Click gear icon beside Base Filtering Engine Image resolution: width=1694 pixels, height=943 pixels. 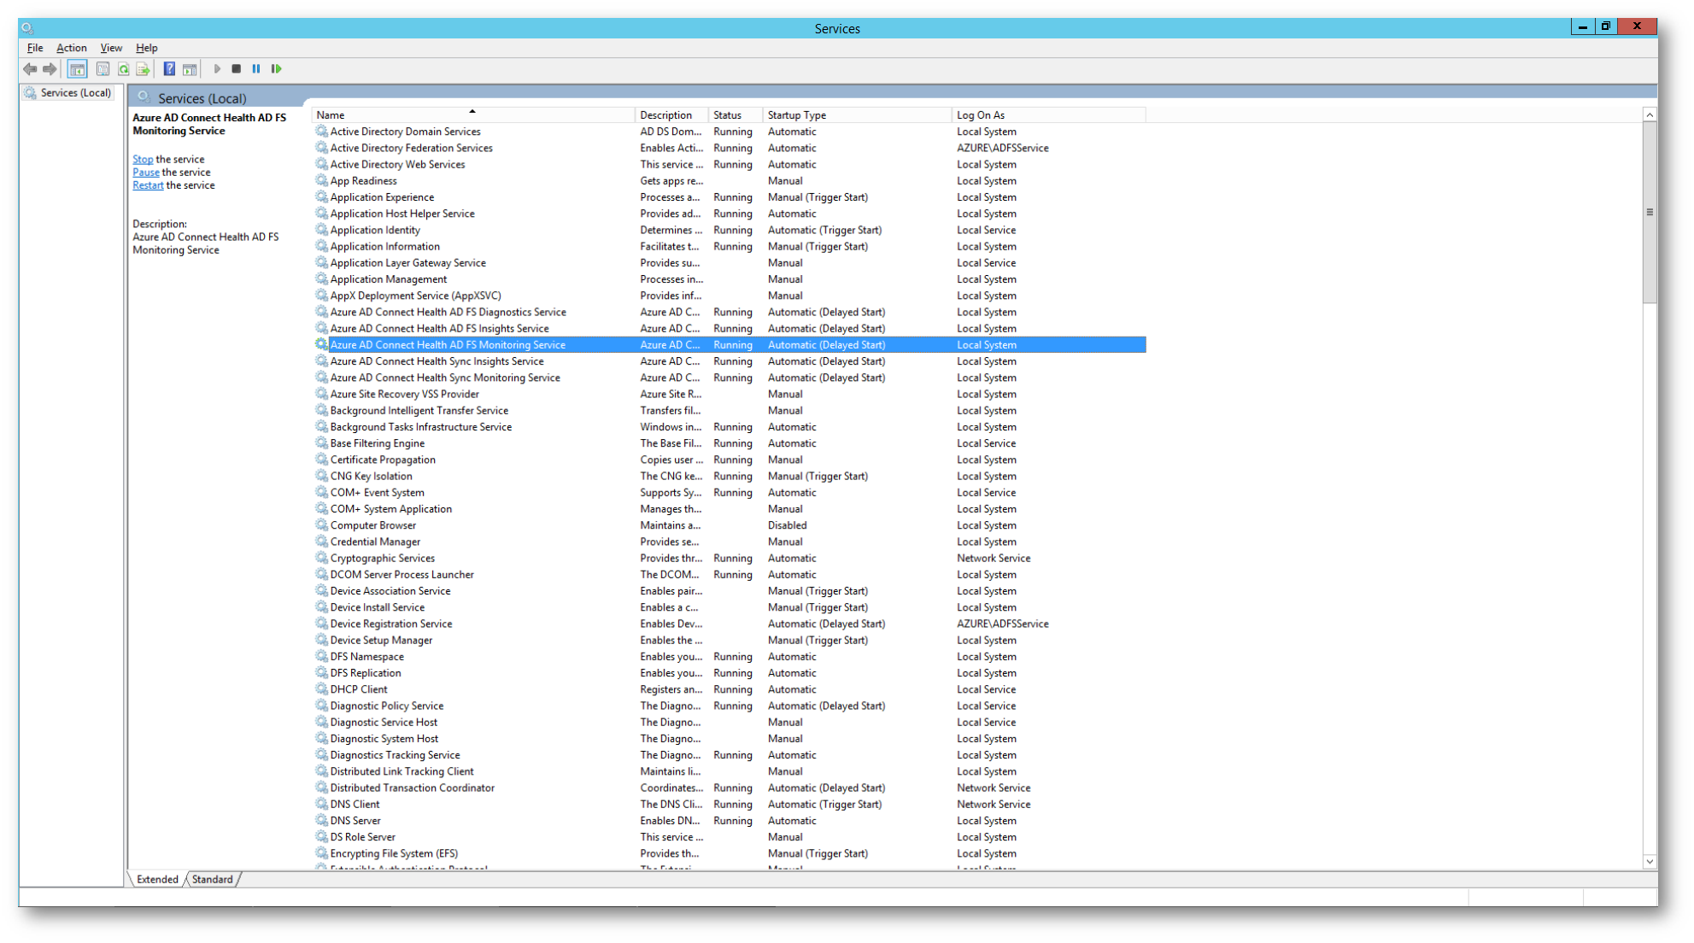[321, 442]
